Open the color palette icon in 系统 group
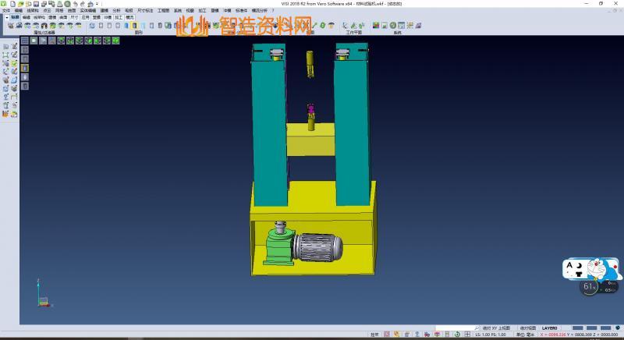The image size is (624, 340). (x=376, y=25)
